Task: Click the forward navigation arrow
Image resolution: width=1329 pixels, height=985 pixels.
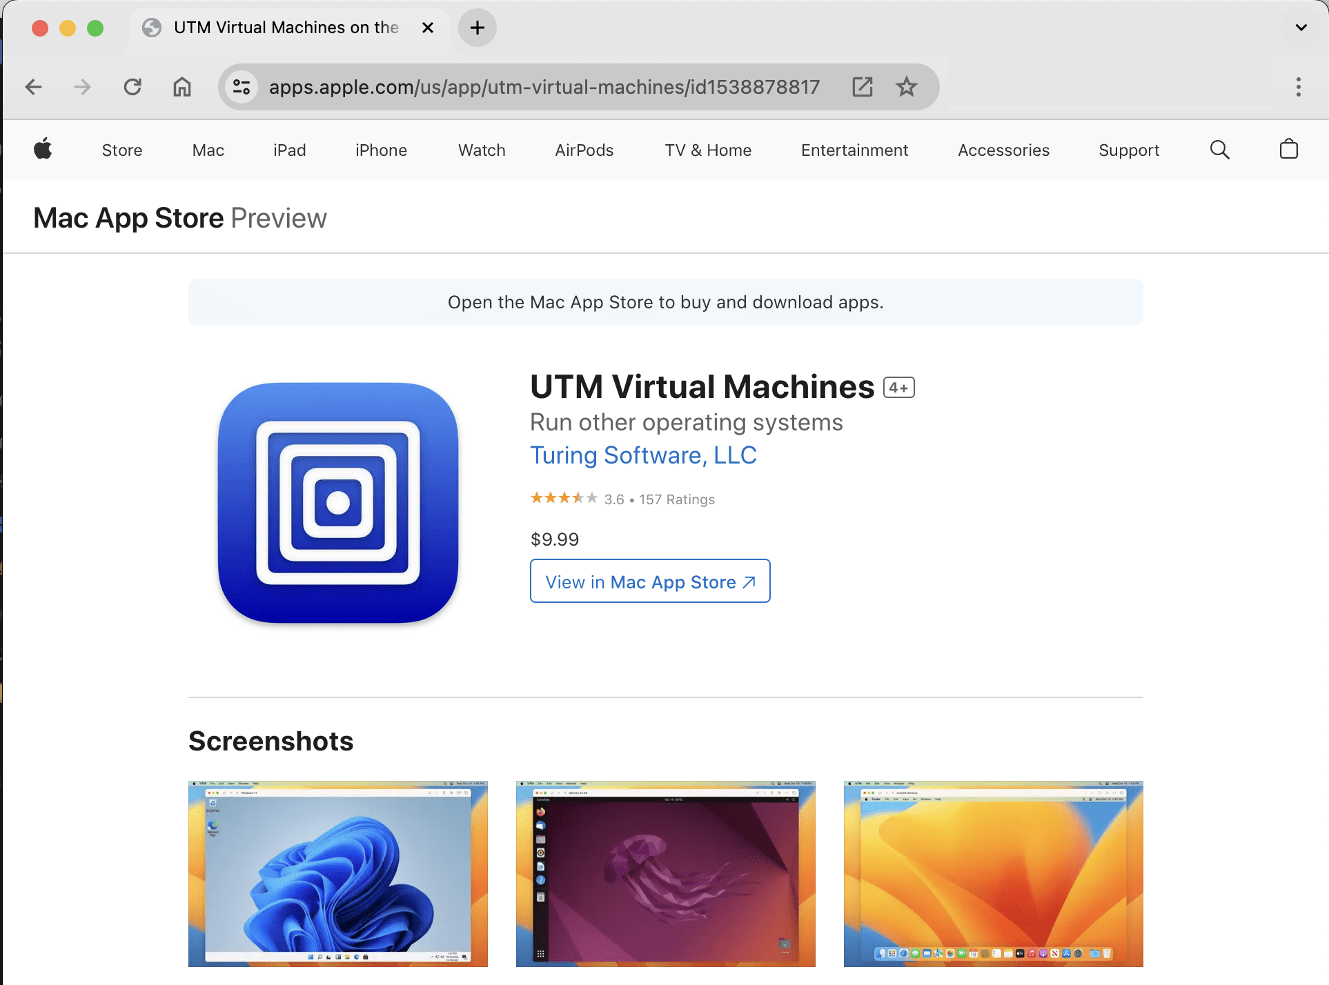Action: pyautogui.click(x=83, y=87)
